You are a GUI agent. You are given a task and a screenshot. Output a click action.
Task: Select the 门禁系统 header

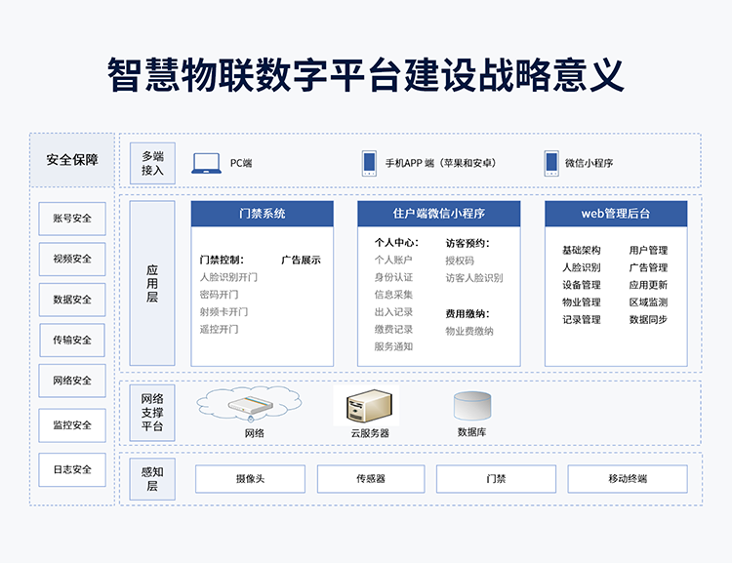pos(262,214)
